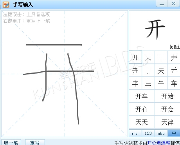Insert suggested word 开车

pyautogui.click(x=142, y=96)
